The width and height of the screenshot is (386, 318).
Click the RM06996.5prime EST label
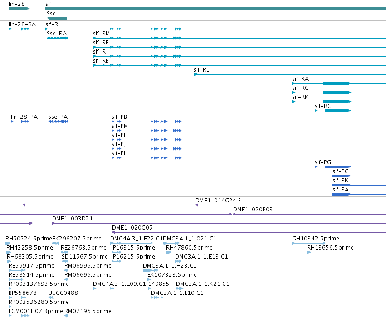pos(88,266)
